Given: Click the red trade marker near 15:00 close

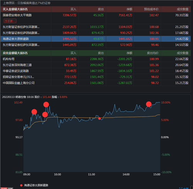Looking at the screenshot, I should pos(149,104).
